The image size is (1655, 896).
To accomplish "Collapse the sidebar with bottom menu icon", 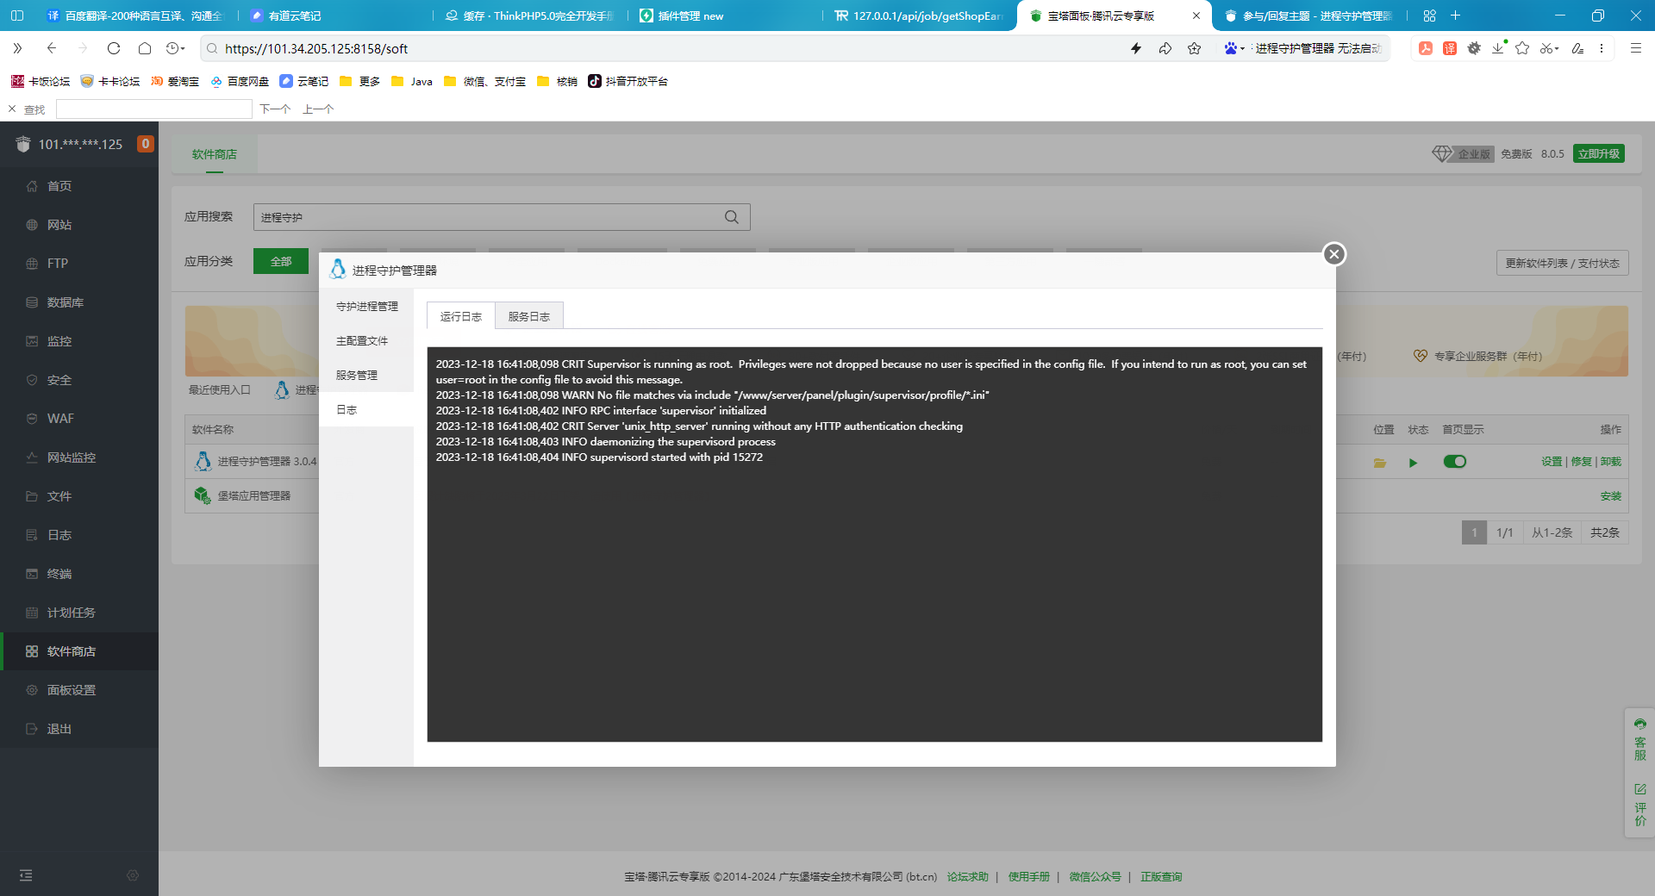I will tap(26, 875).
